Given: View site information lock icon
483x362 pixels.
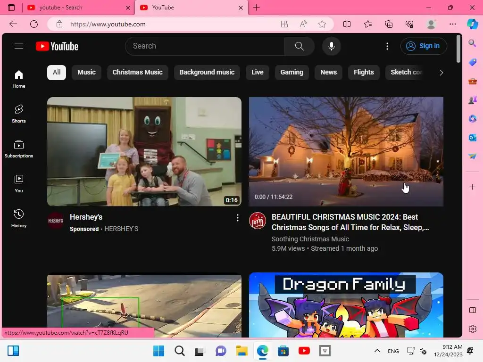Looking at the screenshot, I should 59,24.
